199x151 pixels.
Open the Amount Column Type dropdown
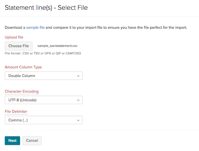tap(43, 76)
